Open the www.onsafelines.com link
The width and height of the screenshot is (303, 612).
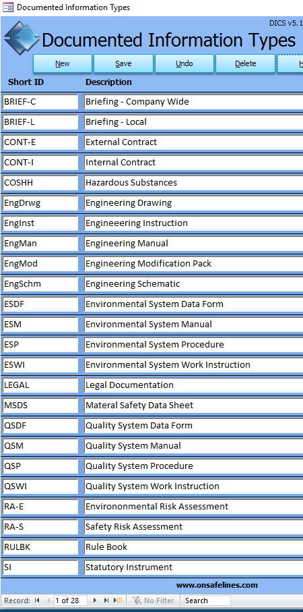(217, 585)
